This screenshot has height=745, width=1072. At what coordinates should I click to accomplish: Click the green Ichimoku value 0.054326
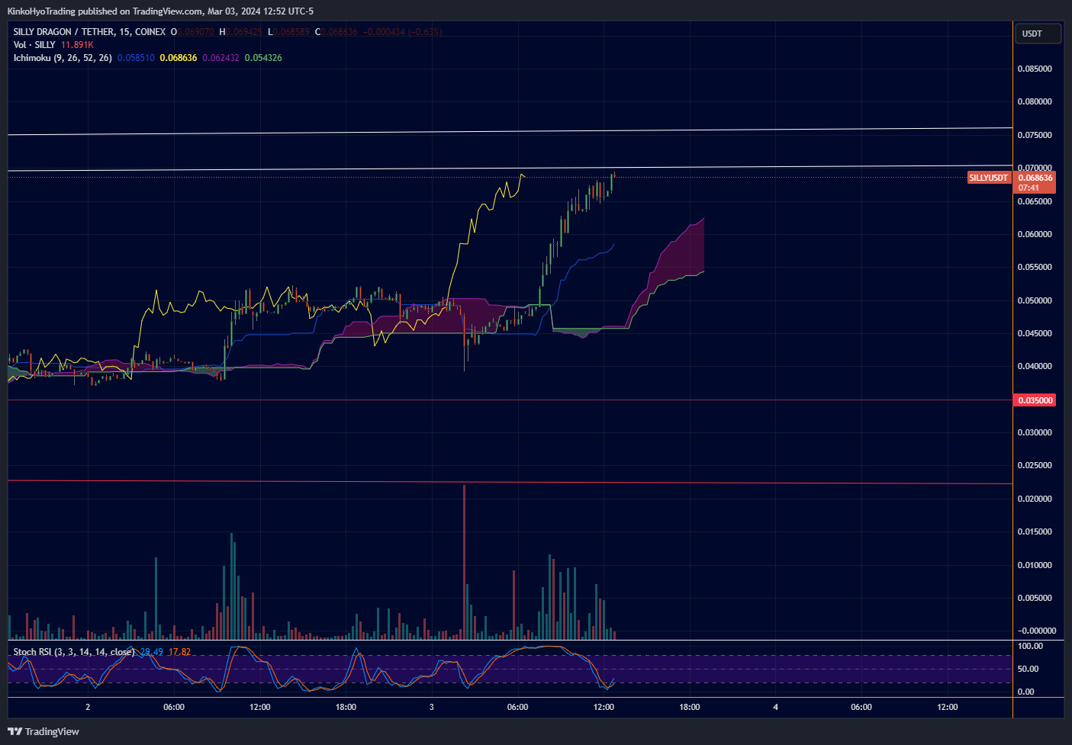(263, 58)
